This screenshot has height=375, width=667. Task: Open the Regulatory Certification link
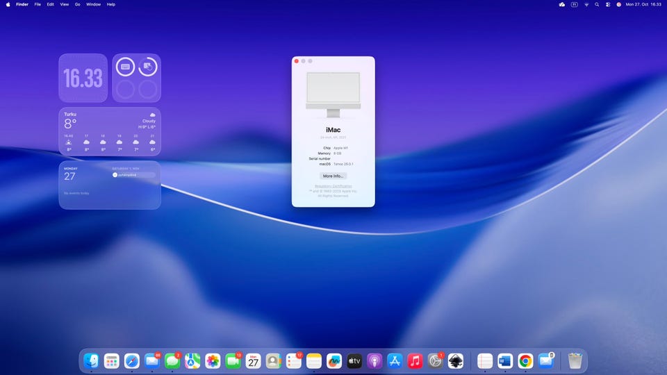(333, 186)
